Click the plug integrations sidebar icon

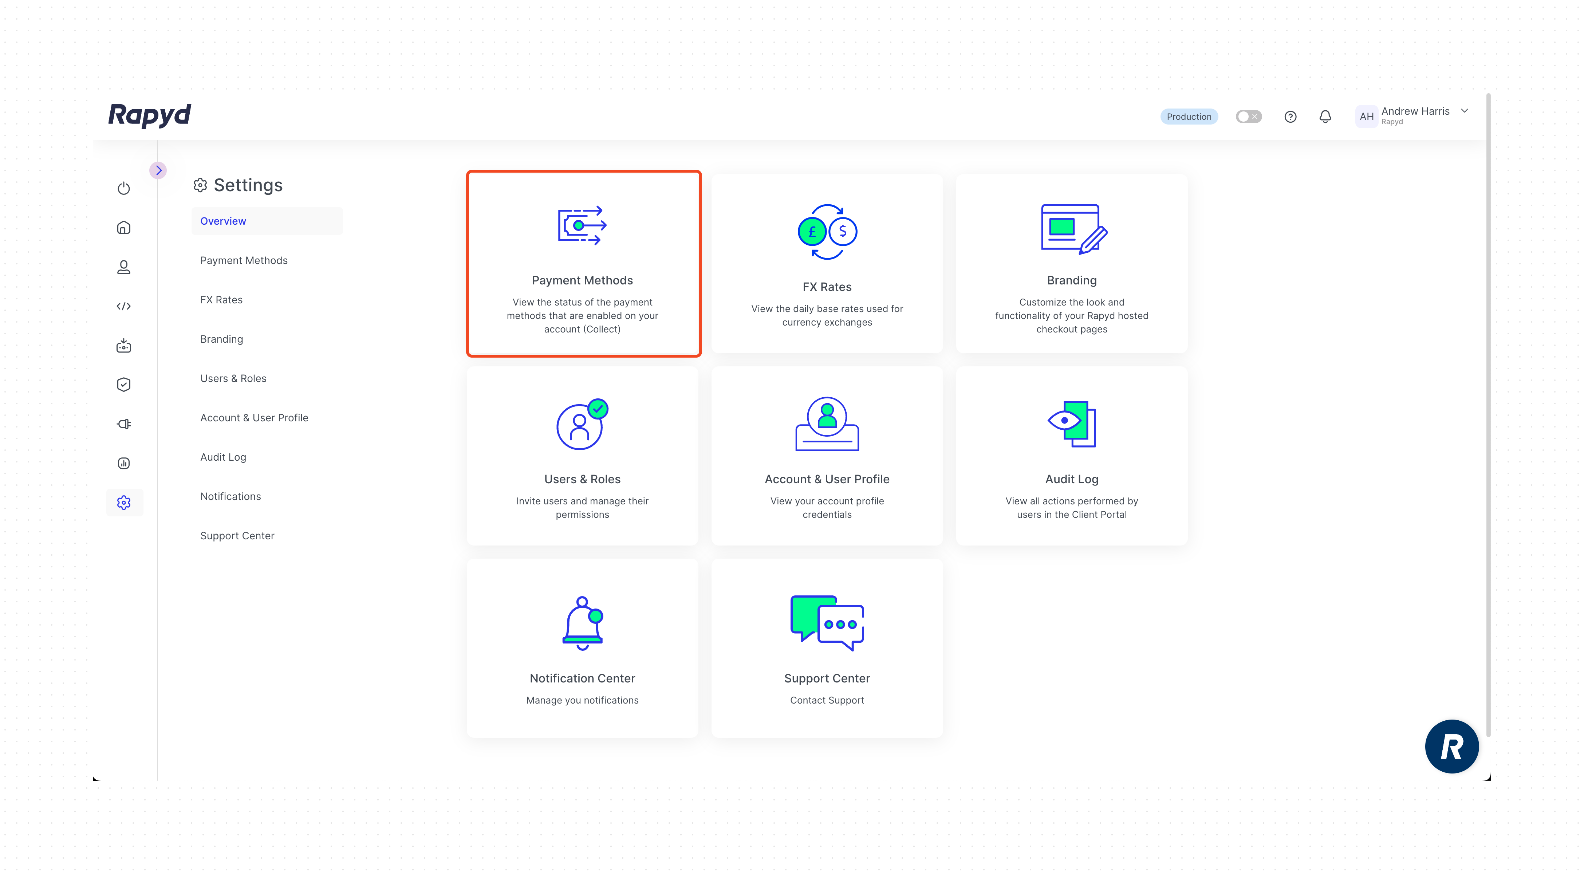tap(123, 424)
